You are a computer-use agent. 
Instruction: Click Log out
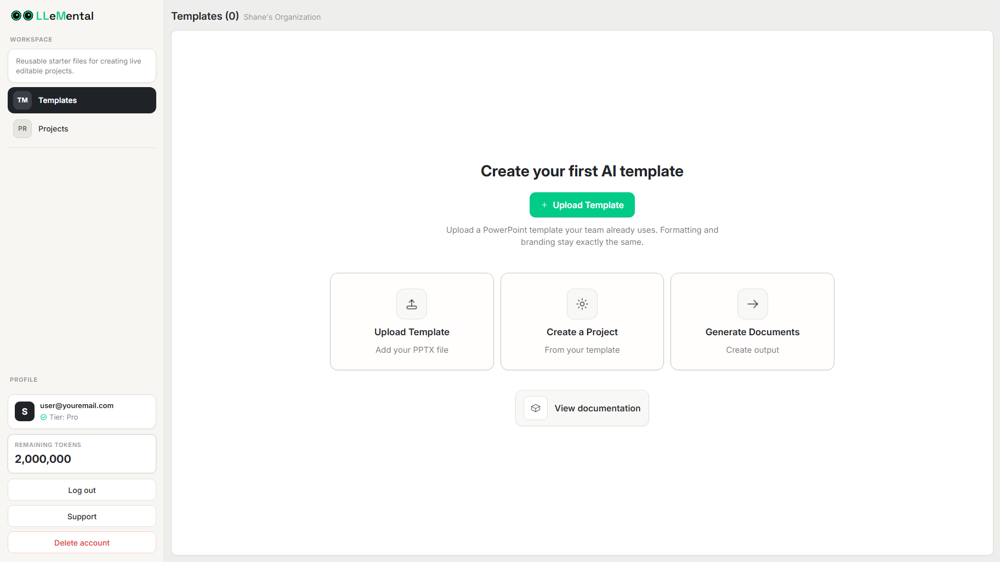click(82, 490)
